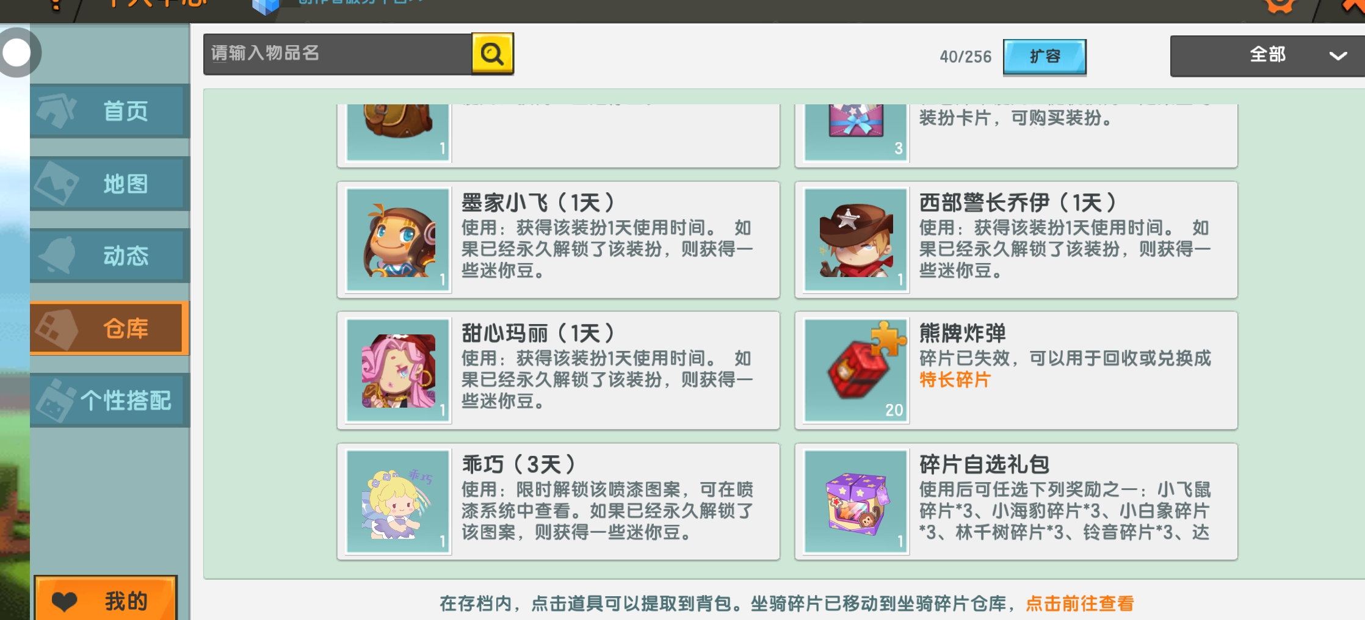Screen dimensions: 1365x620
Task: Open the 动态 tab
Action: click(109, 256)
